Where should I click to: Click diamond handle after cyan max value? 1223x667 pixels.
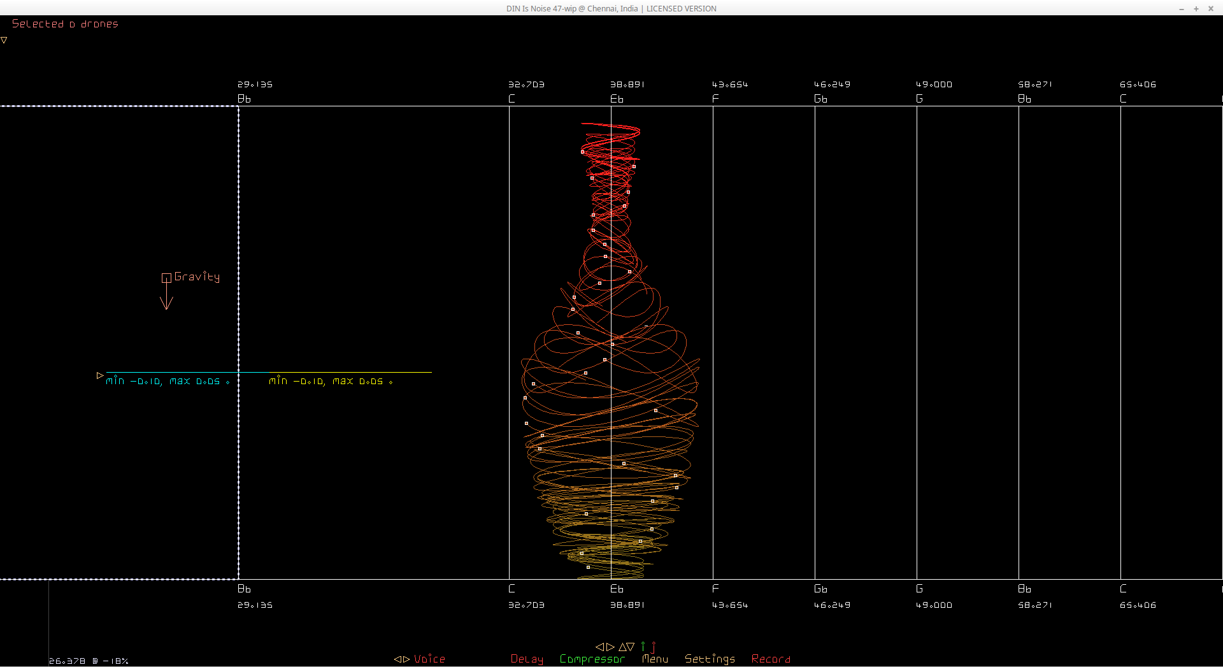227,382
